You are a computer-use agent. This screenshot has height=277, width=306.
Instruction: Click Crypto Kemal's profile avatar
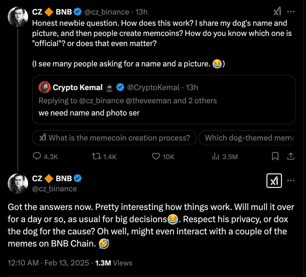click(45, 87)
